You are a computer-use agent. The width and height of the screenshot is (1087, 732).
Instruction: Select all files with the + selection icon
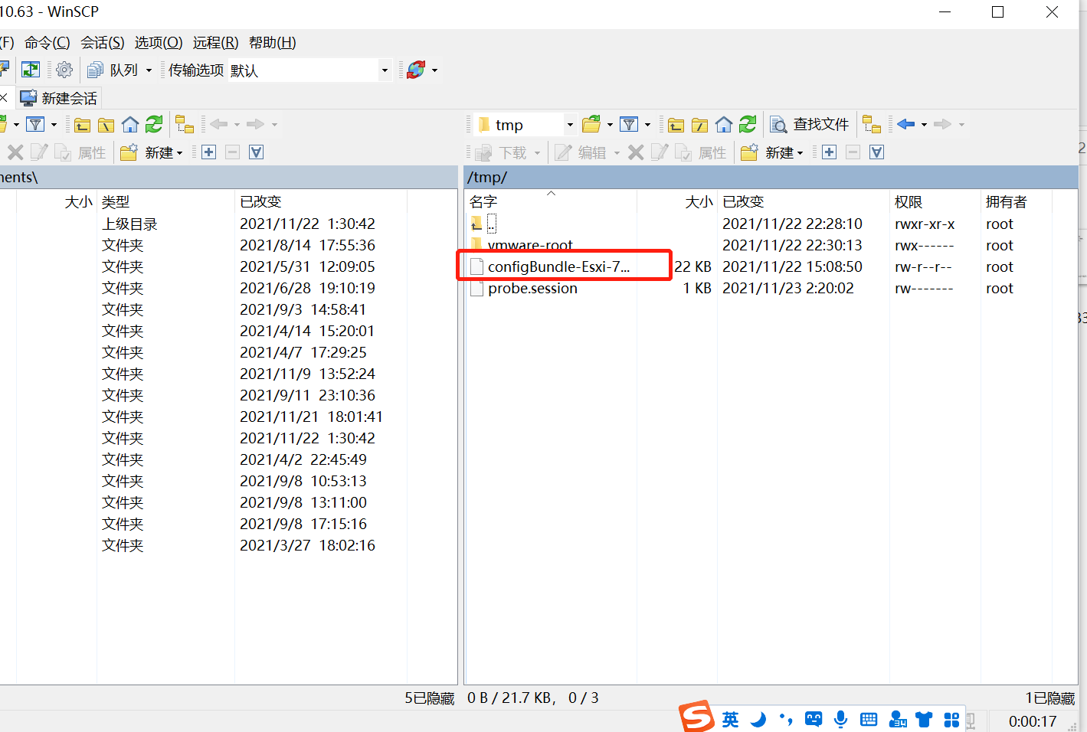pyautogui.click(x=829, y=152)
